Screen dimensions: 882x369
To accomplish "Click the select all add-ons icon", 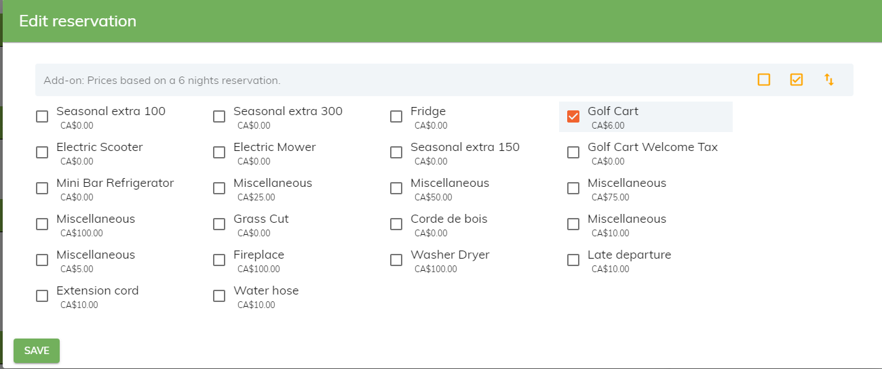I will pos(797,80).
